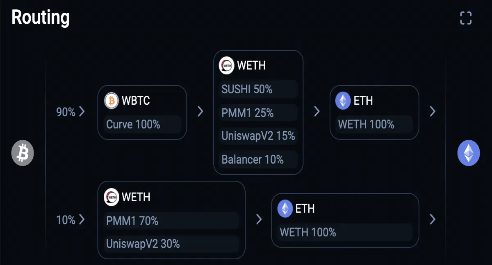Select the Curve 100% pool entry

(142, 124)
